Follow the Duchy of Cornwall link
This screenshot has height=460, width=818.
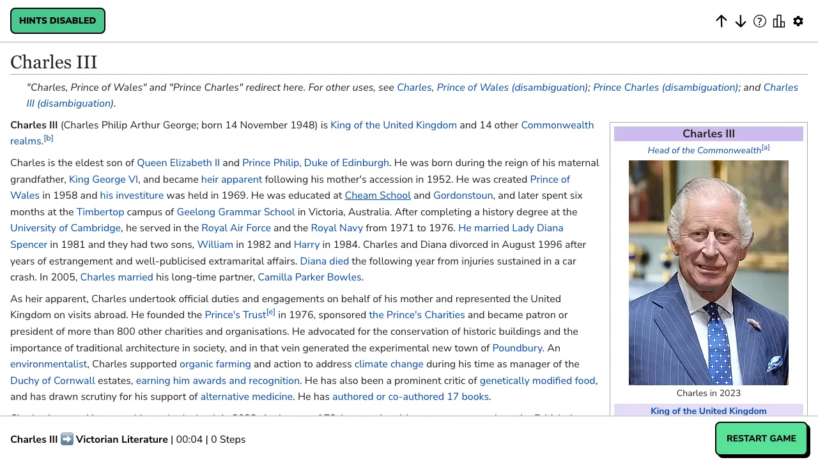coord(52,381)
